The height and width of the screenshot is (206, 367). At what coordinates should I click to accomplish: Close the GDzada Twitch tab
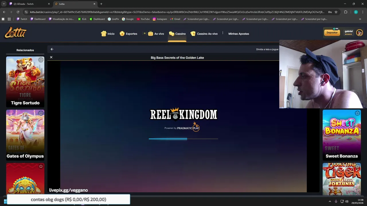point(49,4)
